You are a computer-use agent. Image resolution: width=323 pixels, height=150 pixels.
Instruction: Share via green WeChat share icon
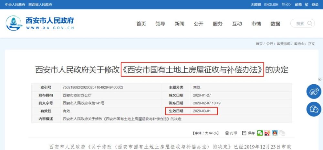(x=260, y=133)
